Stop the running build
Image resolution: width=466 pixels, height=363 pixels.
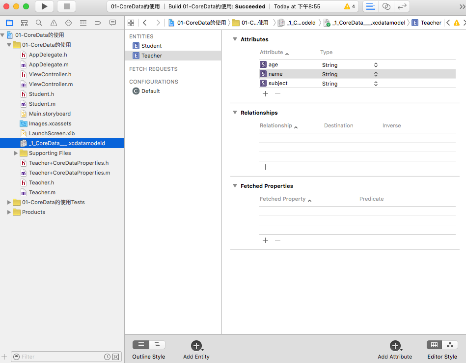click(x=67, y=6)
